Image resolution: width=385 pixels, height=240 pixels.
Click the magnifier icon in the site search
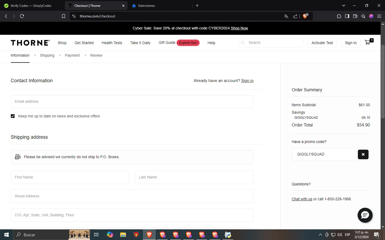(x=243, y=43)
